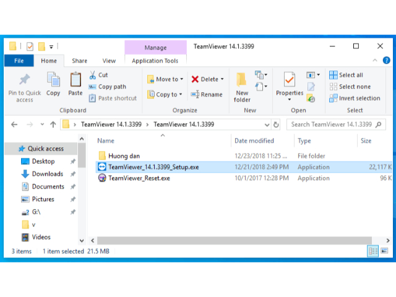
Task: Go up one folder level
Action: 53,124
